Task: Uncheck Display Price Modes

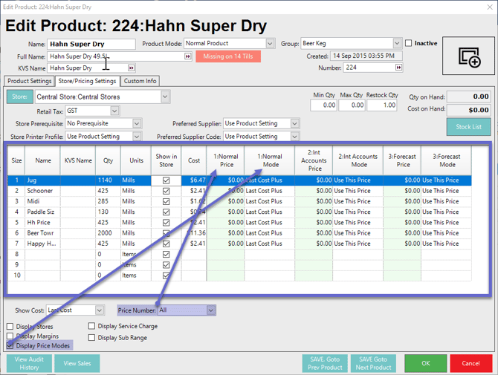Action: [x=10, y=346]
